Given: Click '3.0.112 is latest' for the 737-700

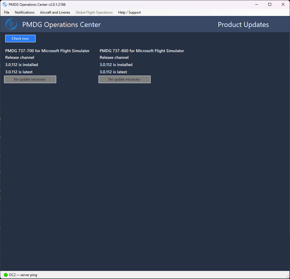Looking at the screenshot, I should [x=19, y=72].
